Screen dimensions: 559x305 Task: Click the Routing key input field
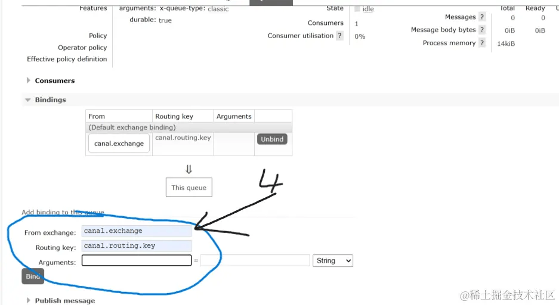[137, 245]
